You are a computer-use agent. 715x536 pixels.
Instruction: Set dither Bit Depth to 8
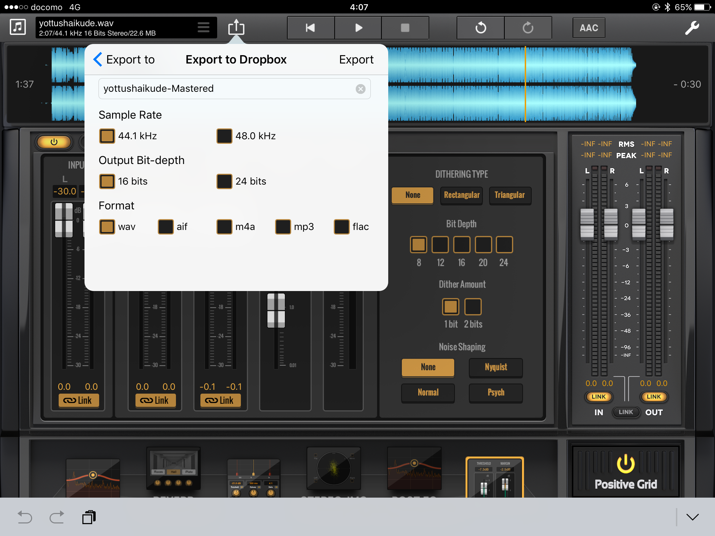(419, 245)
